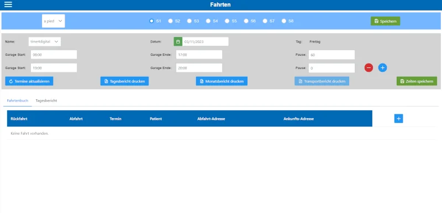Click the Abfahrt-Adresse column header

point(211,119)
